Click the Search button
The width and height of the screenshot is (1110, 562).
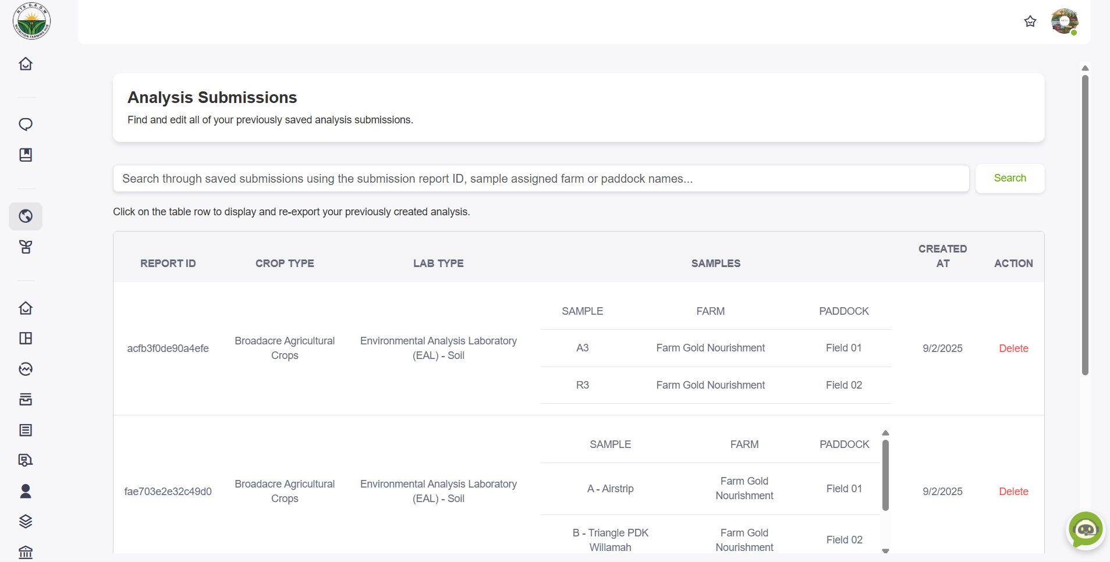1009,178
